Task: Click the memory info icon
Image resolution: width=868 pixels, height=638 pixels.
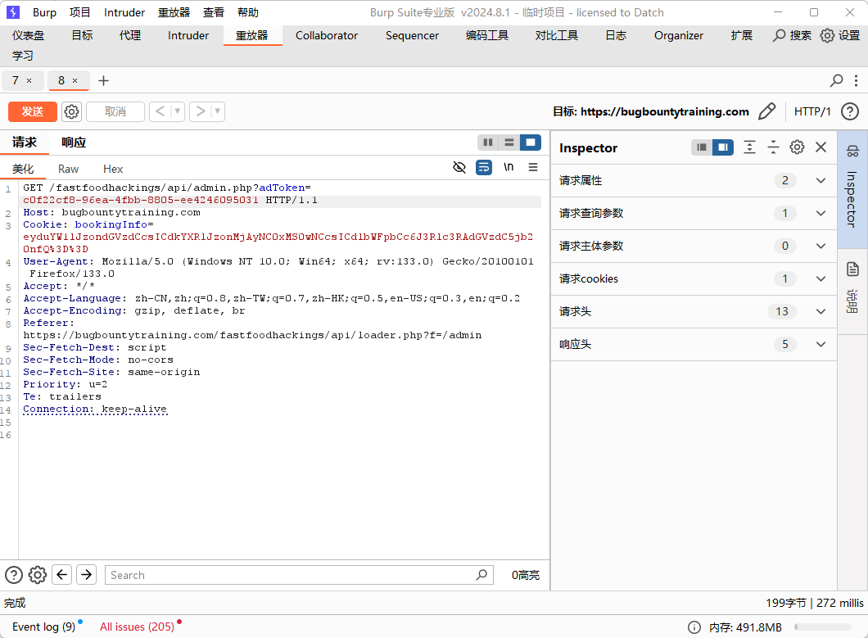Action: click(694, 627)
